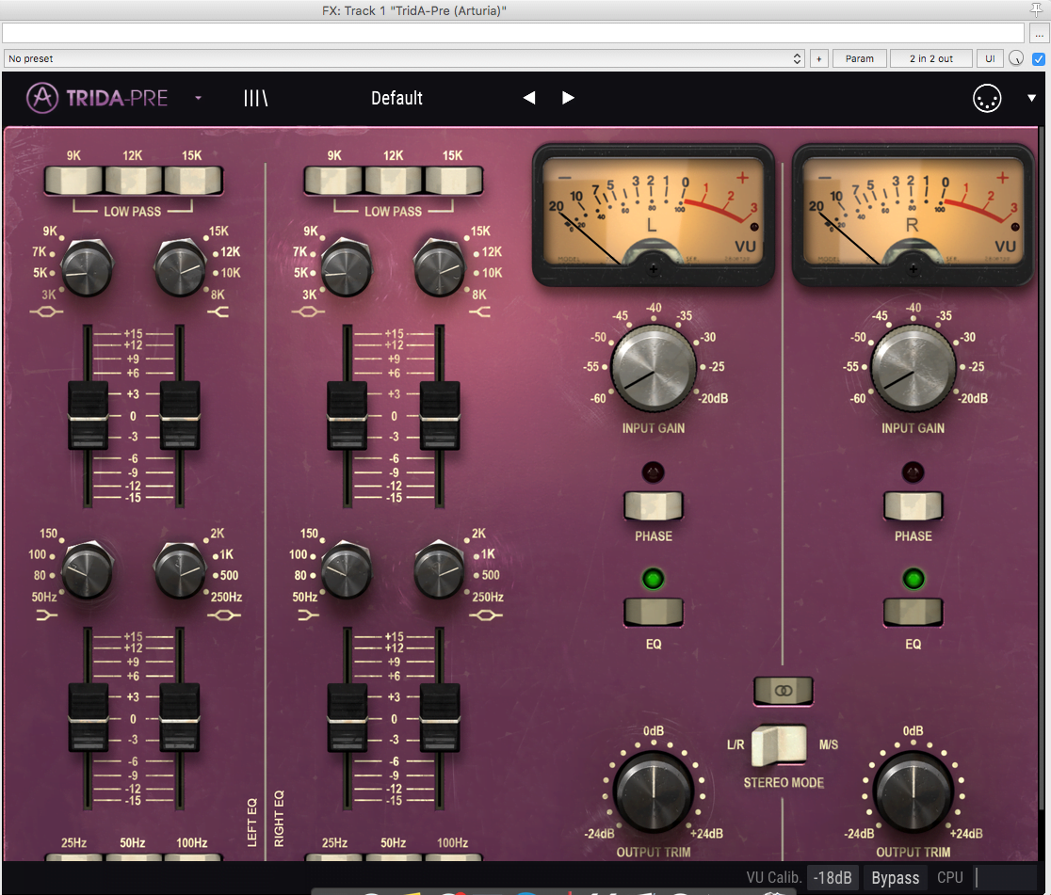Screen dimensions: 1051x895
Task: Click the Arturia TRIDA-PRE logo
Action: point(97,99)
